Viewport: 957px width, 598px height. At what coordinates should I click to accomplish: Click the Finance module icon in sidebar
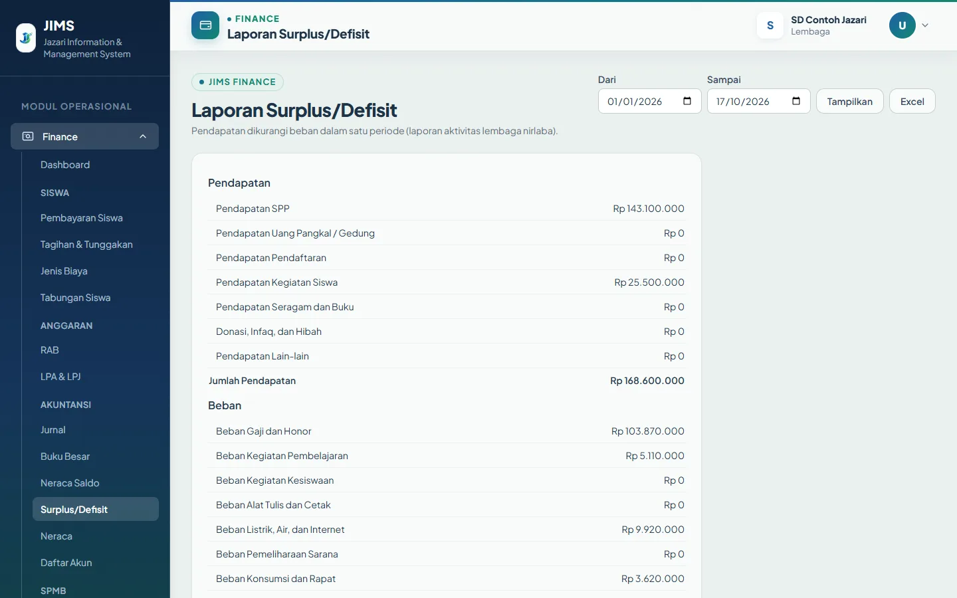pos(28,136)
